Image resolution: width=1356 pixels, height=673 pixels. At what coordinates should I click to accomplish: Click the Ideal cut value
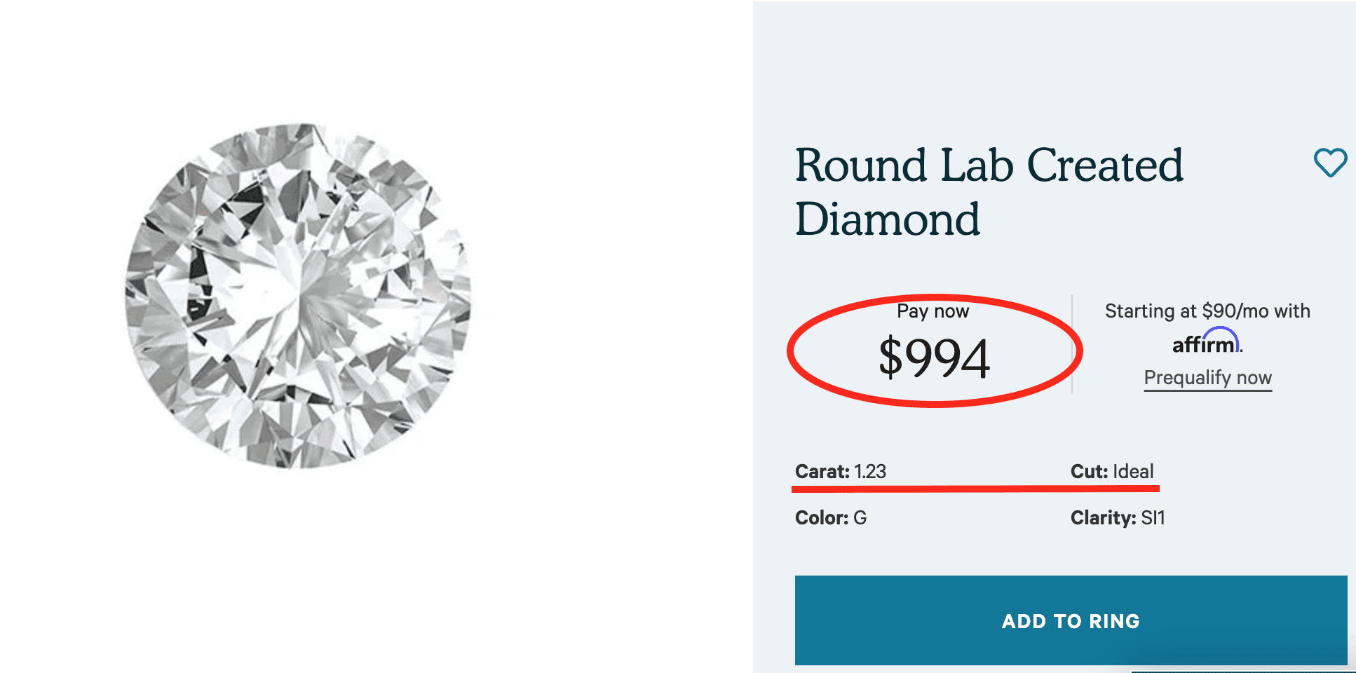[x=1133, y=472]
